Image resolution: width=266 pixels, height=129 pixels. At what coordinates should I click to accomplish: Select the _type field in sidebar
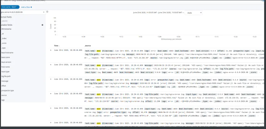(x=3, y=48)
